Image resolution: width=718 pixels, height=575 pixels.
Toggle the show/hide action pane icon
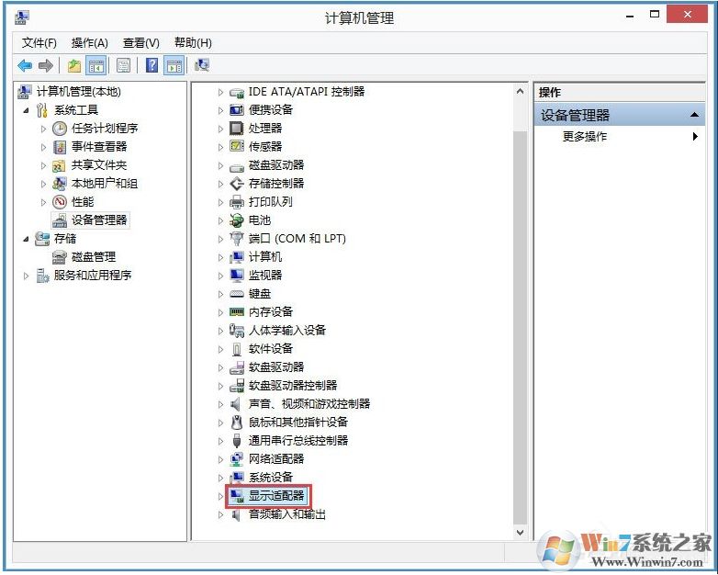(174, 66)
